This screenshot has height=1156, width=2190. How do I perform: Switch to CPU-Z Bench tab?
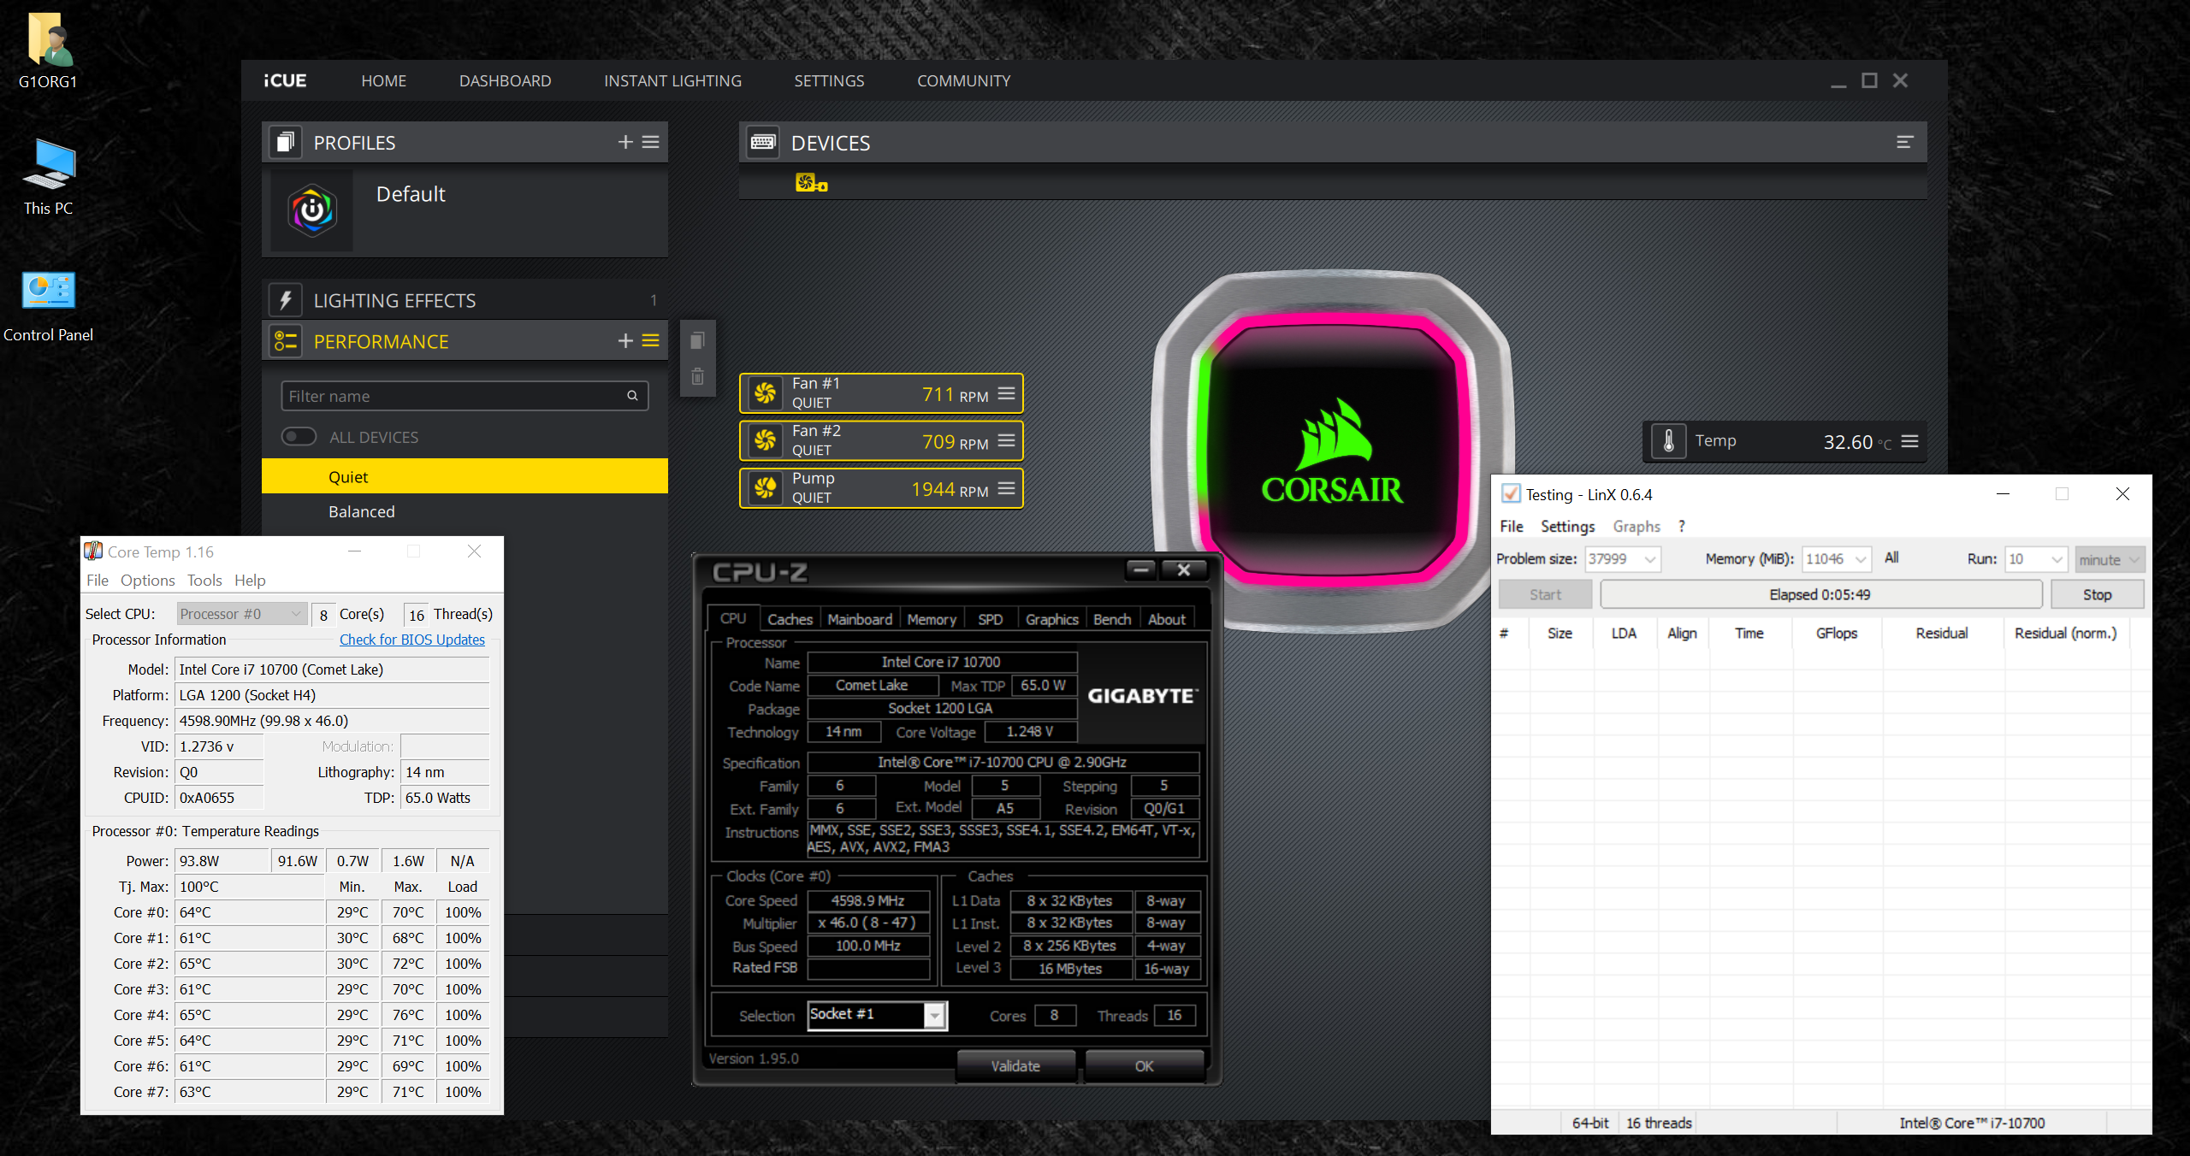pos(1112,619)
